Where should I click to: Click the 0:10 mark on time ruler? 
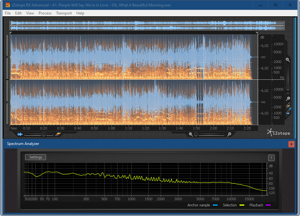(26, 128)
